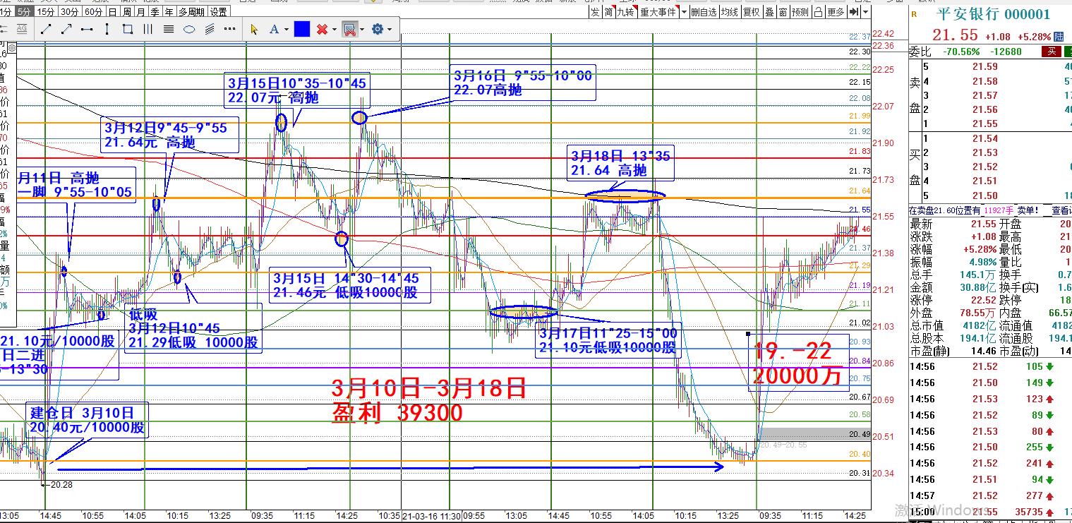The height and width of the screenshot is (523, 1072).
Task: Open dropdown arrow next to red X delete
Action: (334, 29)
